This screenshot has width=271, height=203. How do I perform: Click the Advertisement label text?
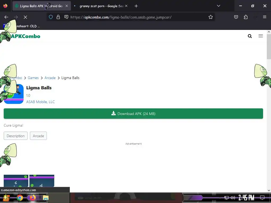click(133, 144)
